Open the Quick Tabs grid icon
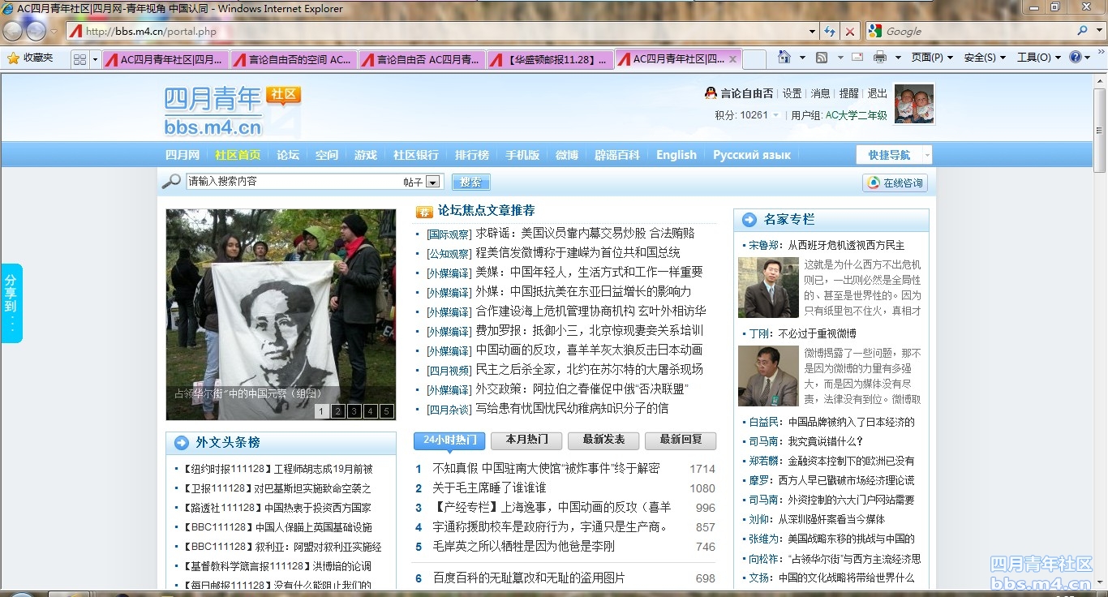Screen dimensions: 1108x597 [79, 58]
